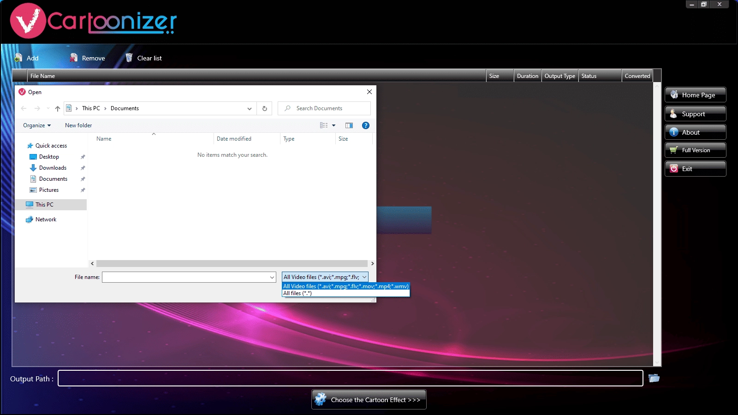The height and width of the screenshot is (415, 738).
Task: Click New folder
Action: [x=78, y=125]
